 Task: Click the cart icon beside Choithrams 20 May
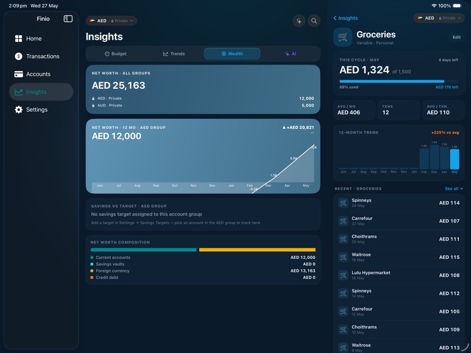pos(343,239)
